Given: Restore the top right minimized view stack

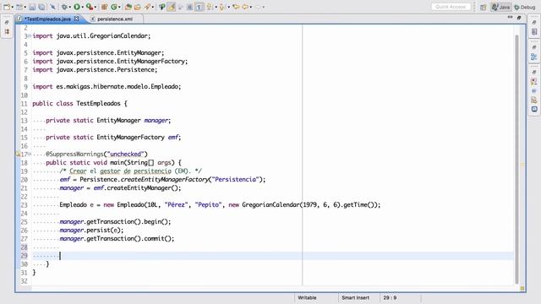Looking at the screenshot, I should coord(534,22).
